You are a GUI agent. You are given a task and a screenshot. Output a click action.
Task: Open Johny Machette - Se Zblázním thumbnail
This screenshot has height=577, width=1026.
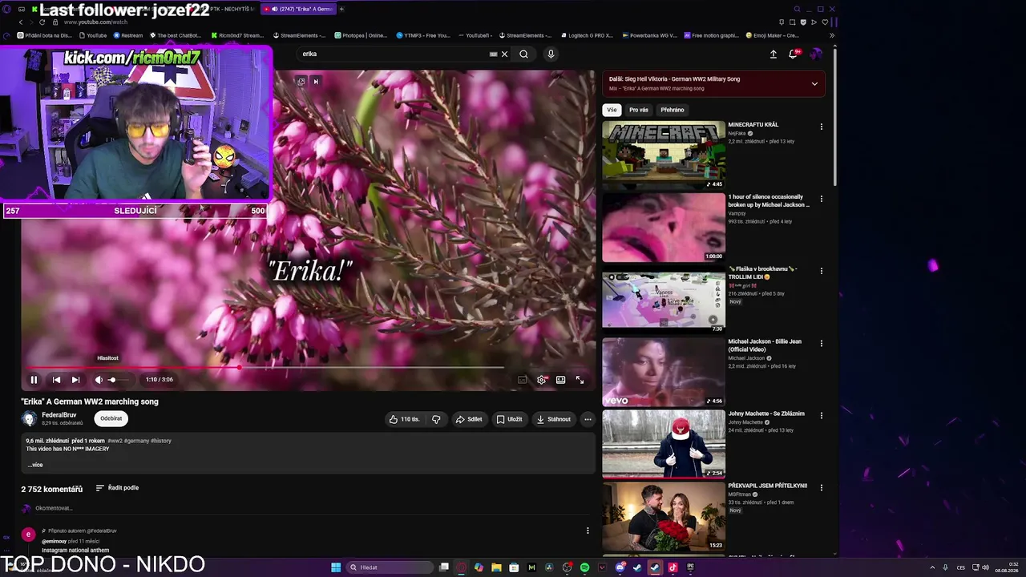click(664, 444)
